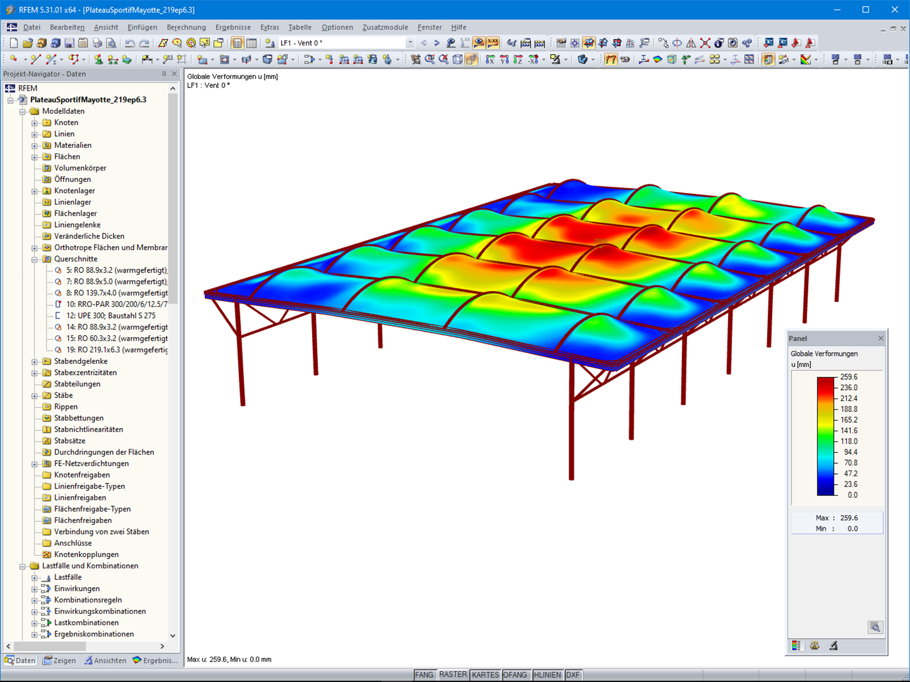910x682 pixels.
Task: Open the LF1 - Vent 0° load case dropdown
Action: click(409, 42)
